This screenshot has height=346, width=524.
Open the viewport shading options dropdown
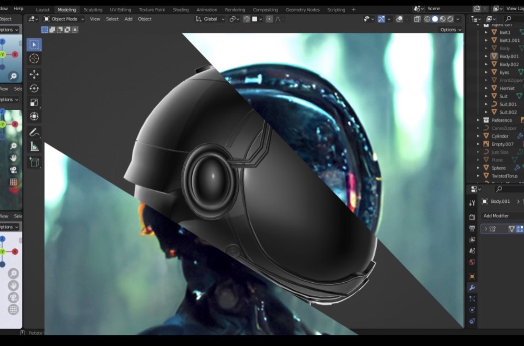click(x=458, y=19)
